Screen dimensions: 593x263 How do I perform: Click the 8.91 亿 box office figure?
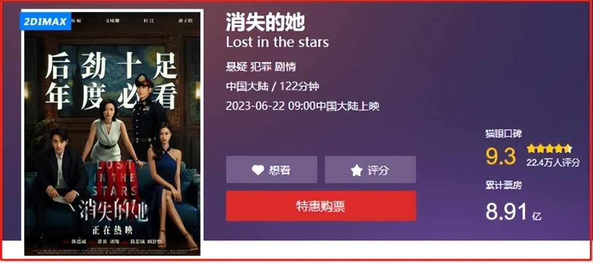pyautogui.click(x=514, y=212)
